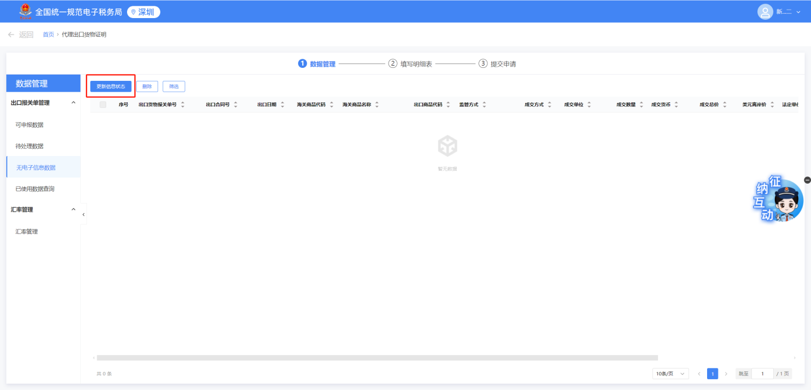This screenshot has height=390, width=811.
Task: Click the user avatar icon
Action: point(765,11)
